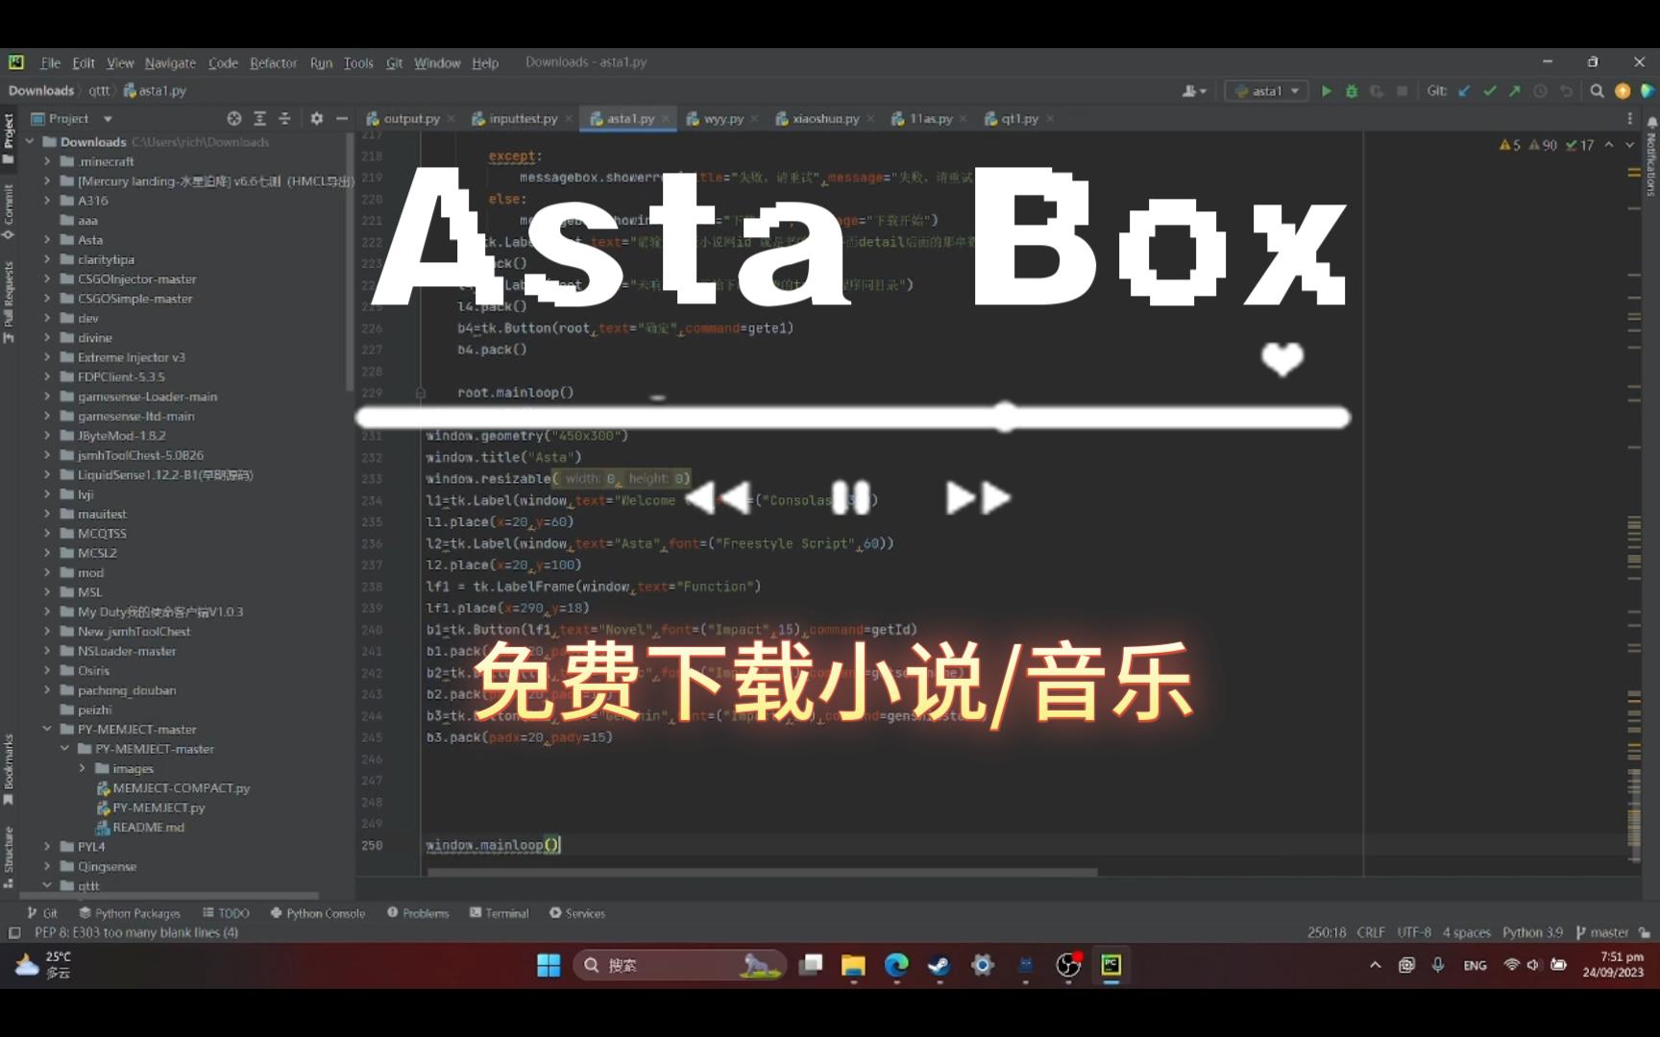Click the CRLF line separator in the status bar
Viewport: 1660px width, 1037px height.
[1371, 932]
